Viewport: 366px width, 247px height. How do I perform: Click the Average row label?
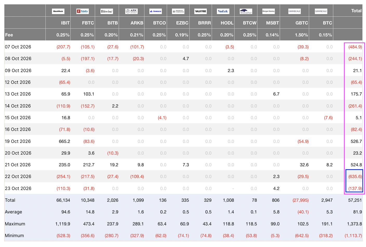(x=14, y=212)
